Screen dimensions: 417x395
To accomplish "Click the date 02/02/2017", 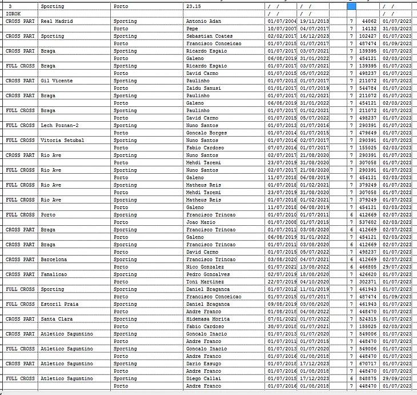I will (282, 36).
